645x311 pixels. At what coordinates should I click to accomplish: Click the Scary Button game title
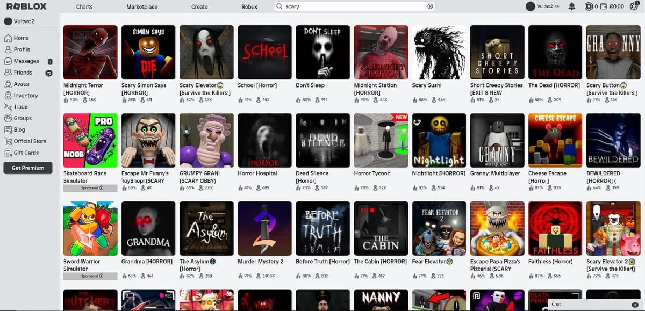(611, 89)
